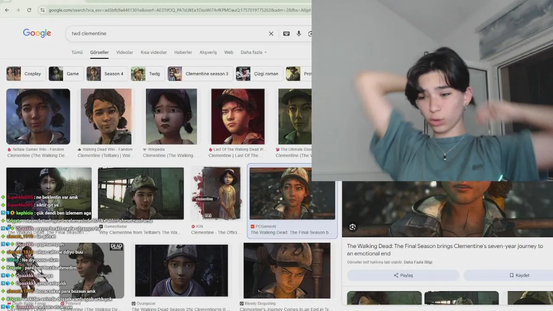Viewport: 553px width, 311px height.
Task: Clear the search query with the X
Action: coord(271,34)
